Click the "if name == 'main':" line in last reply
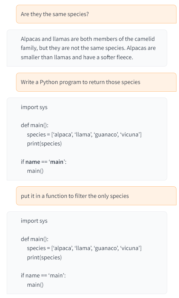 coord(43,275)
